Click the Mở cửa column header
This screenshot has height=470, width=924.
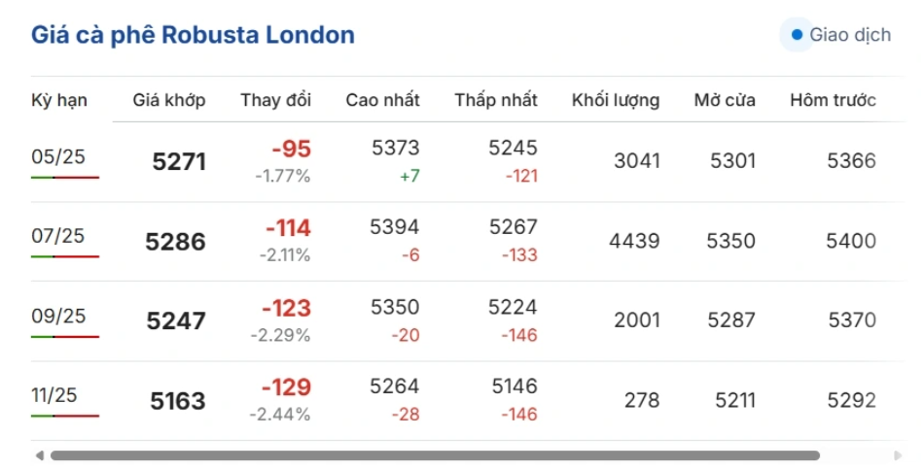click(x=725, y=100)
